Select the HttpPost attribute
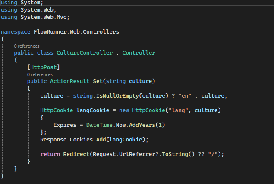This screenshot has width=274, height=184. tap(43, 67)
